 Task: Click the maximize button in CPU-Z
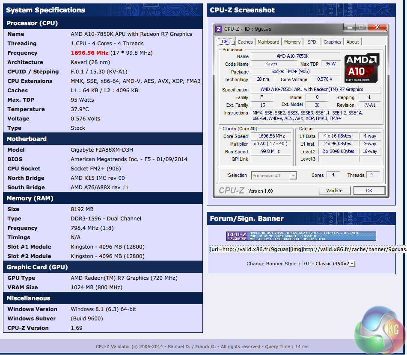pos(362,28)
